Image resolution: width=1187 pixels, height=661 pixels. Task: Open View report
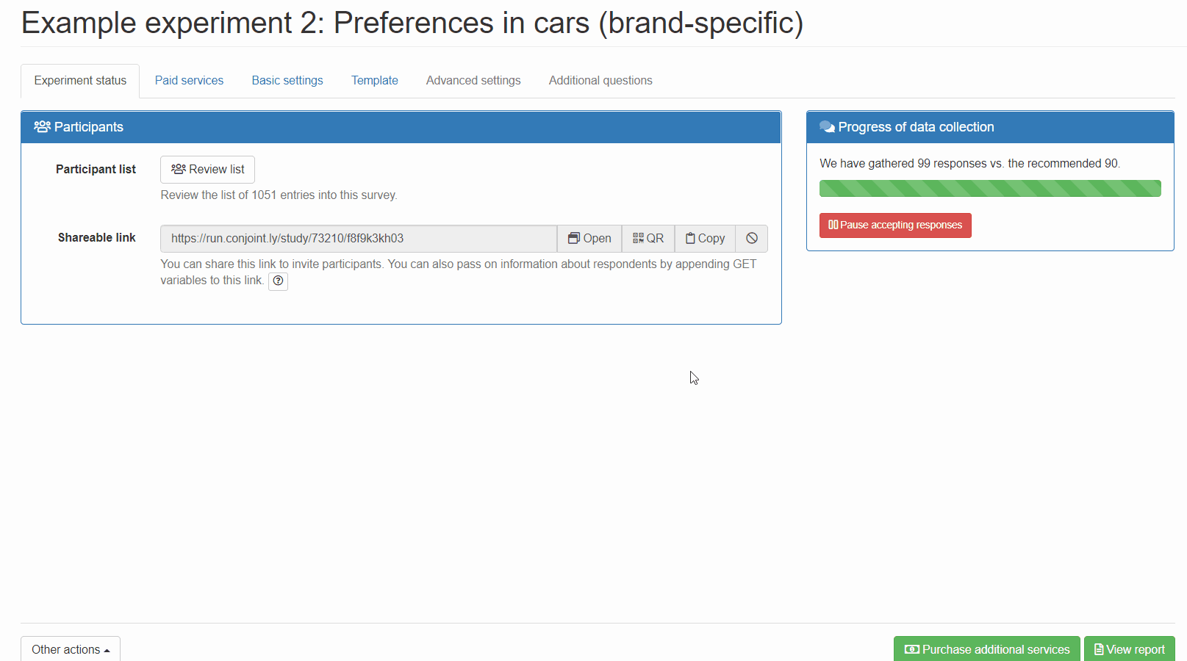coord(1130,649)
